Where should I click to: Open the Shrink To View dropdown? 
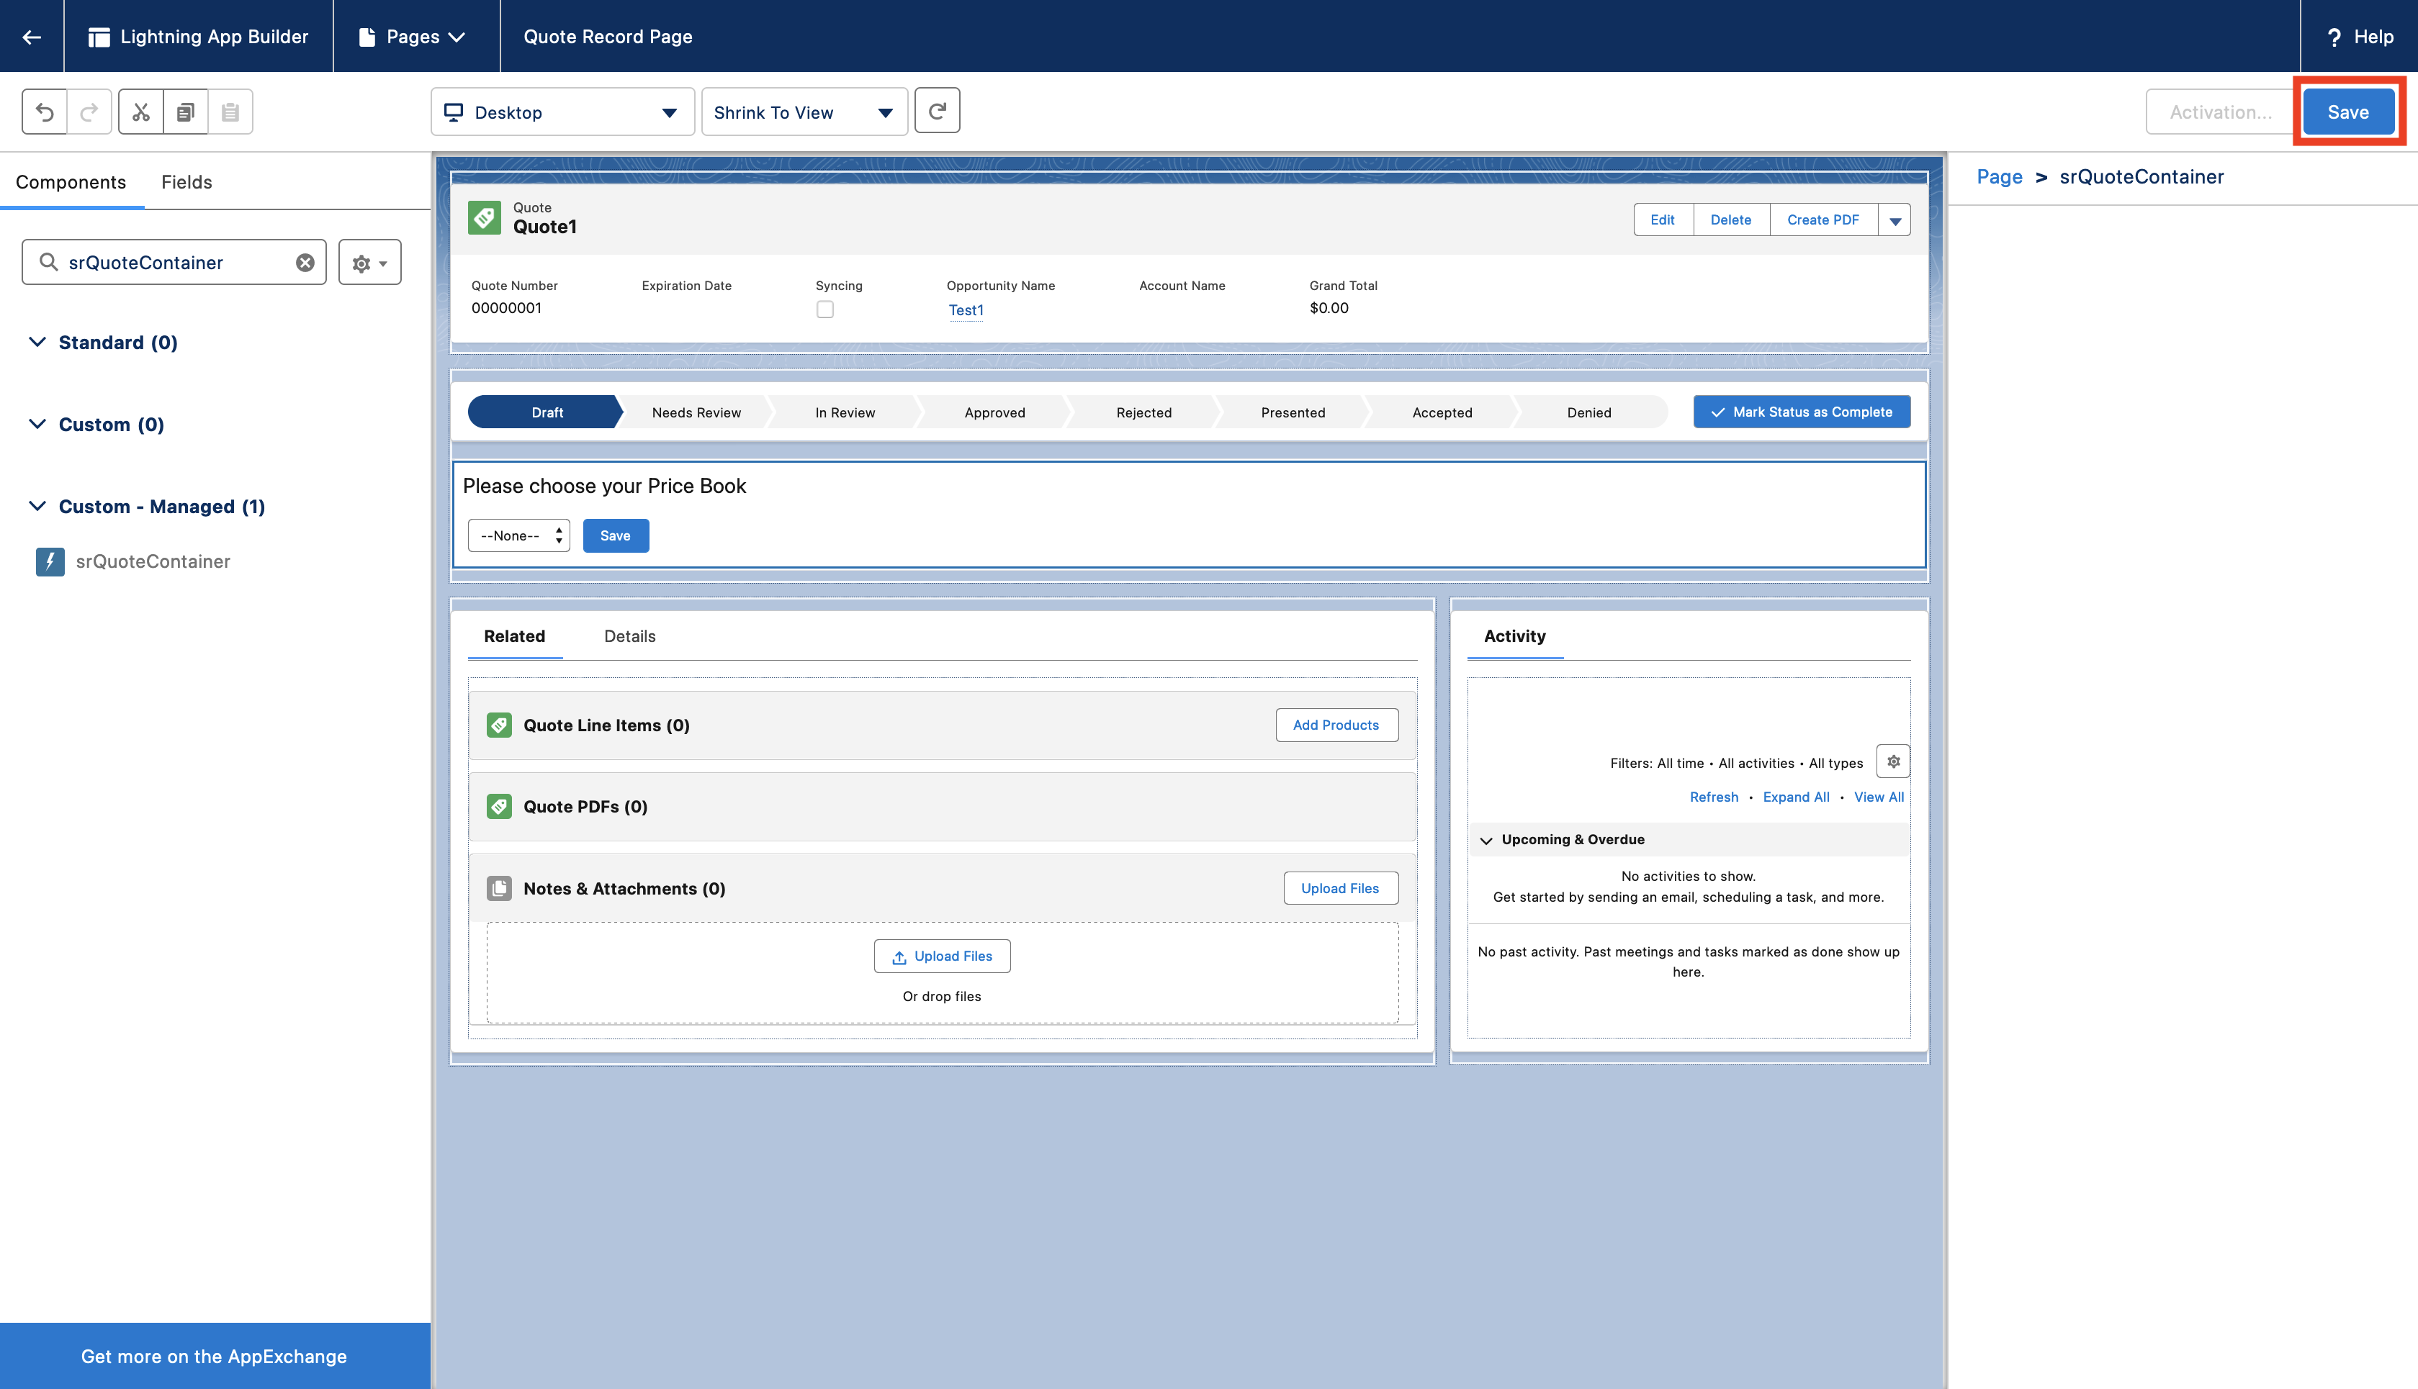[804, 112]
